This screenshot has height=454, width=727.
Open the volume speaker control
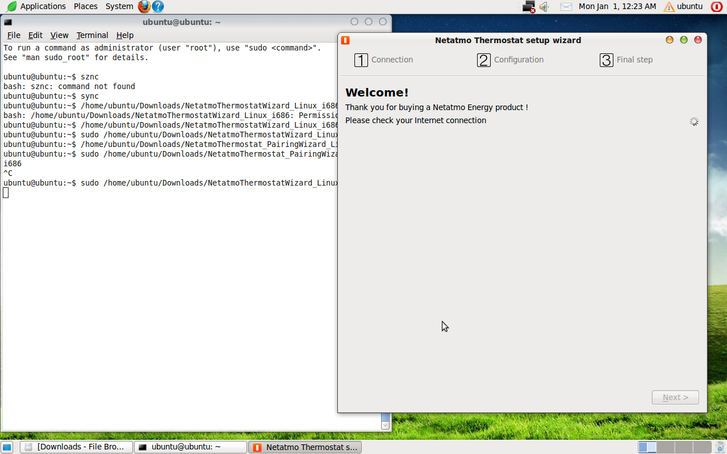(544, 7)
